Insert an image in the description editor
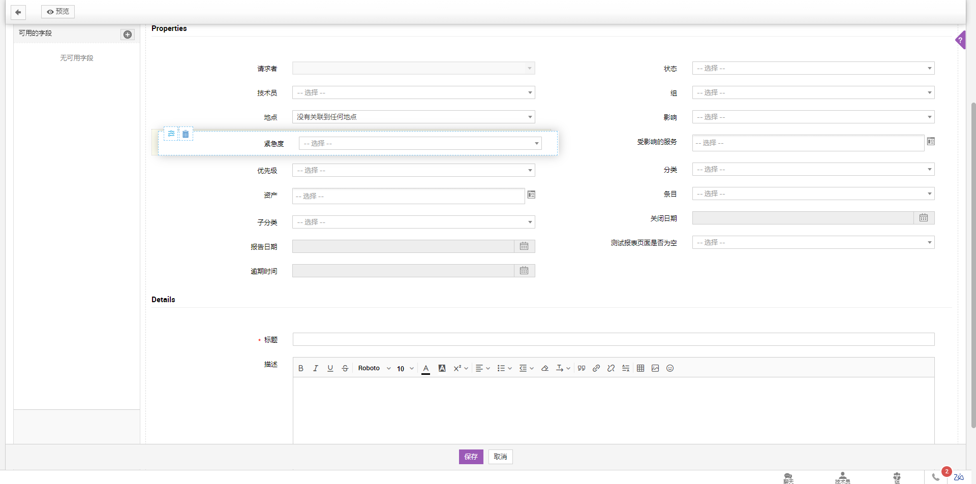Viewport: 976px width, 484px height. coord(655,368)
